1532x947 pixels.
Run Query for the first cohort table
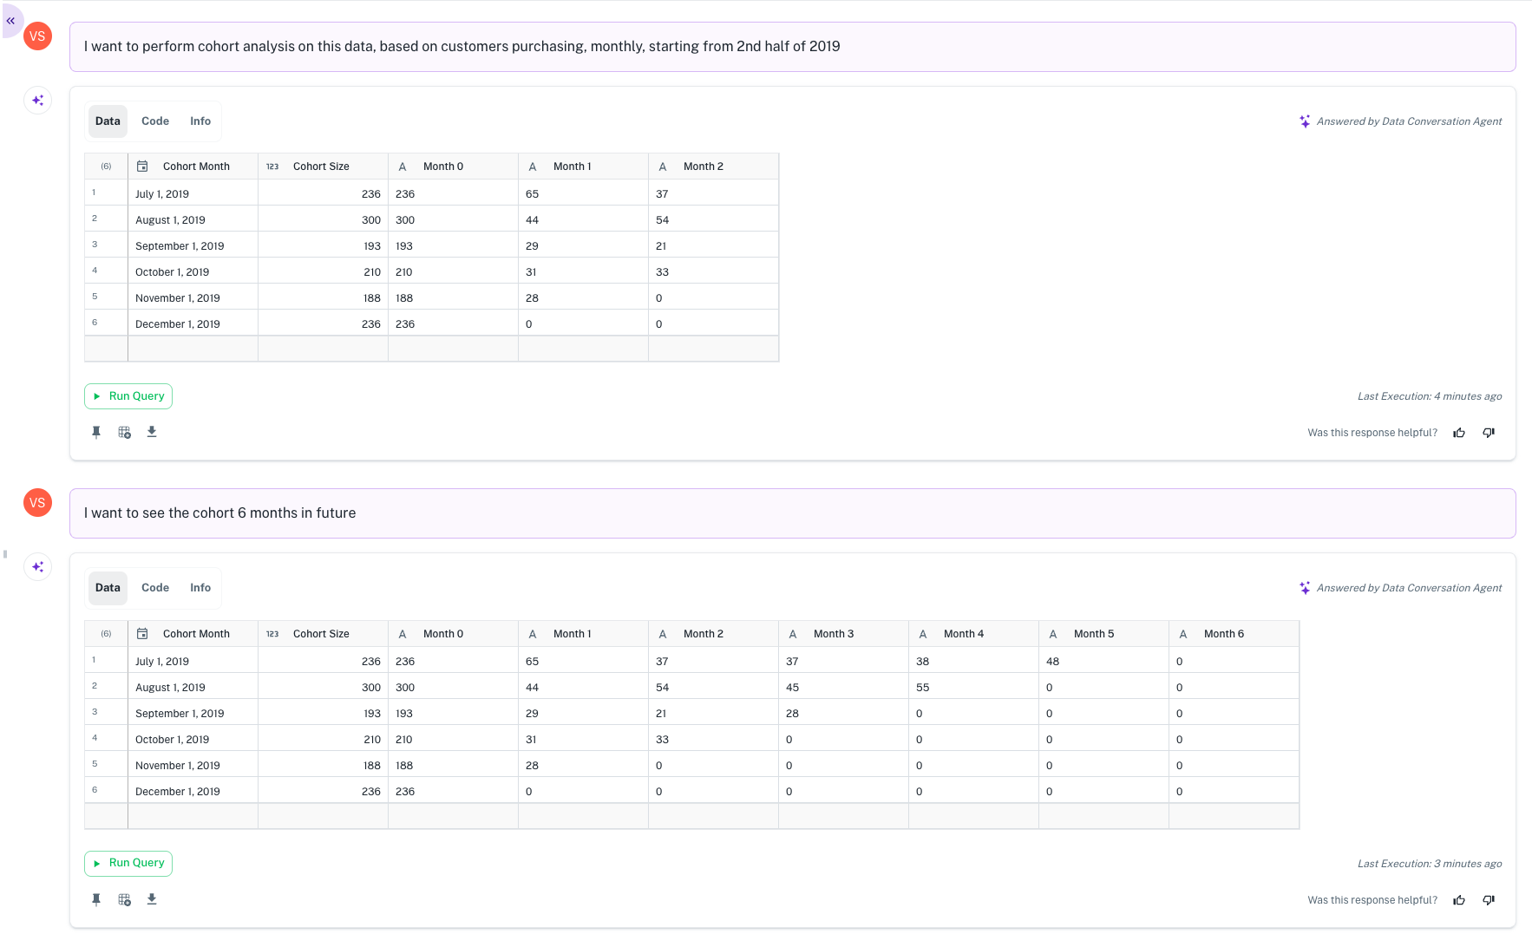(x=128, y=396)
